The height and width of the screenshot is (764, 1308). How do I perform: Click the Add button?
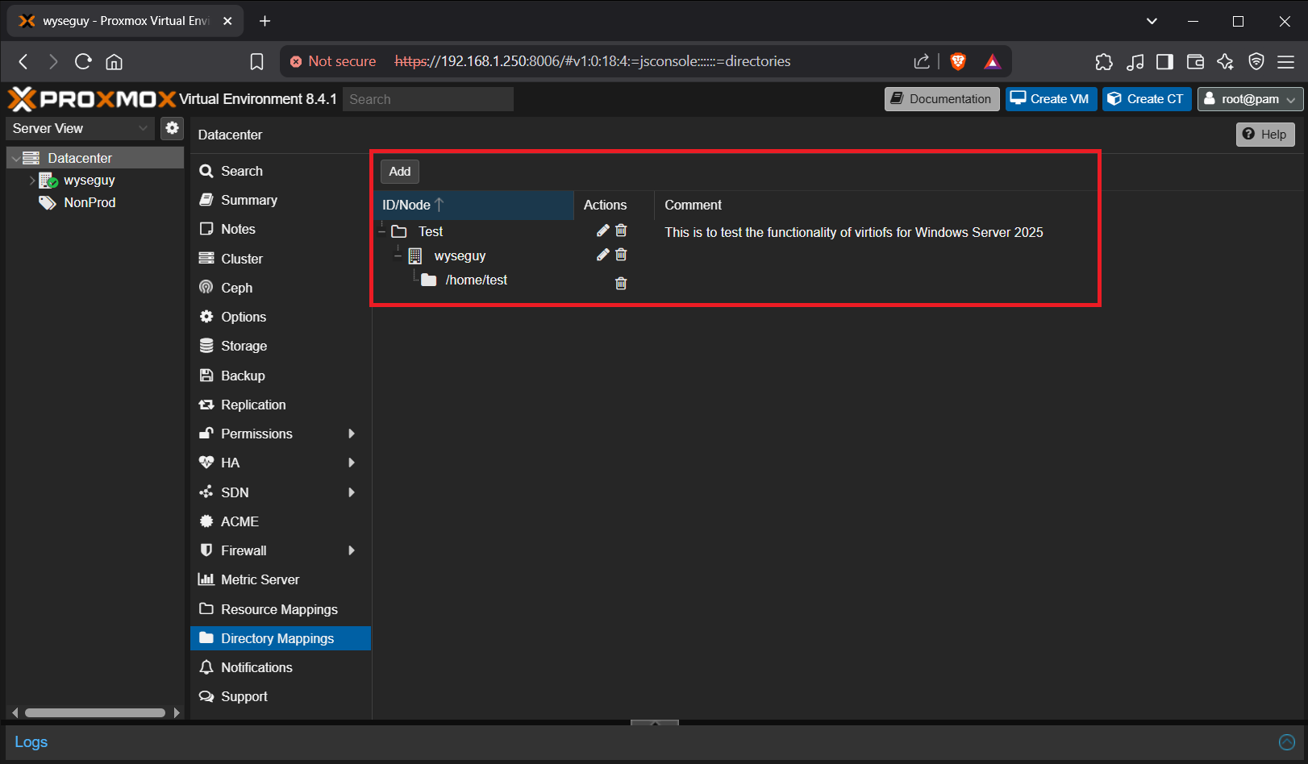400,171
